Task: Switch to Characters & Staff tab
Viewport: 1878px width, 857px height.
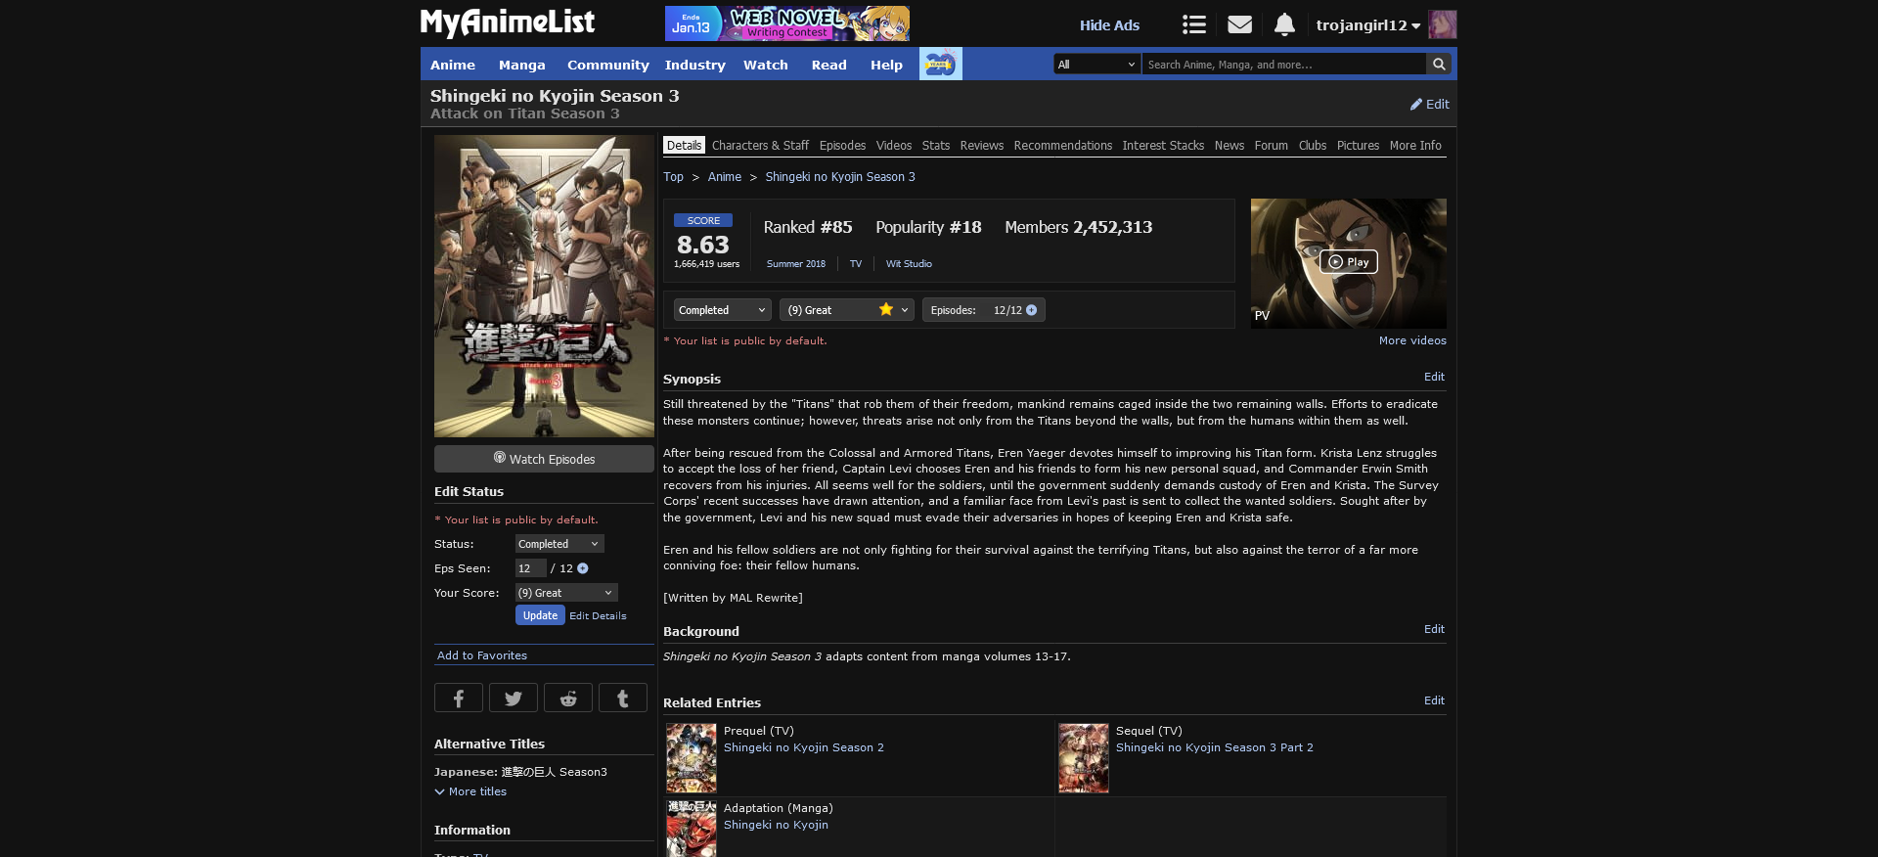Action: [760, 146]
